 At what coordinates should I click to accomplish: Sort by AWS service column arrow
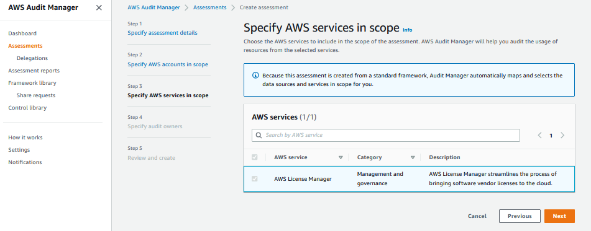(x=341, y=157)
